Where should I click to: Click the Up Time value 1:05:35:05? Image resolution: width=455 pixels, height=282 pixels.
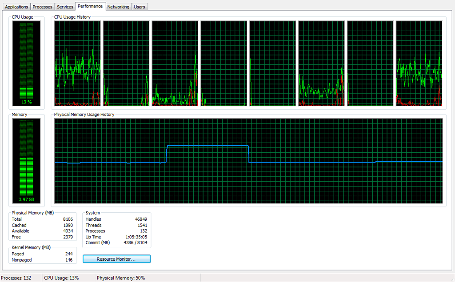point(136,237)
